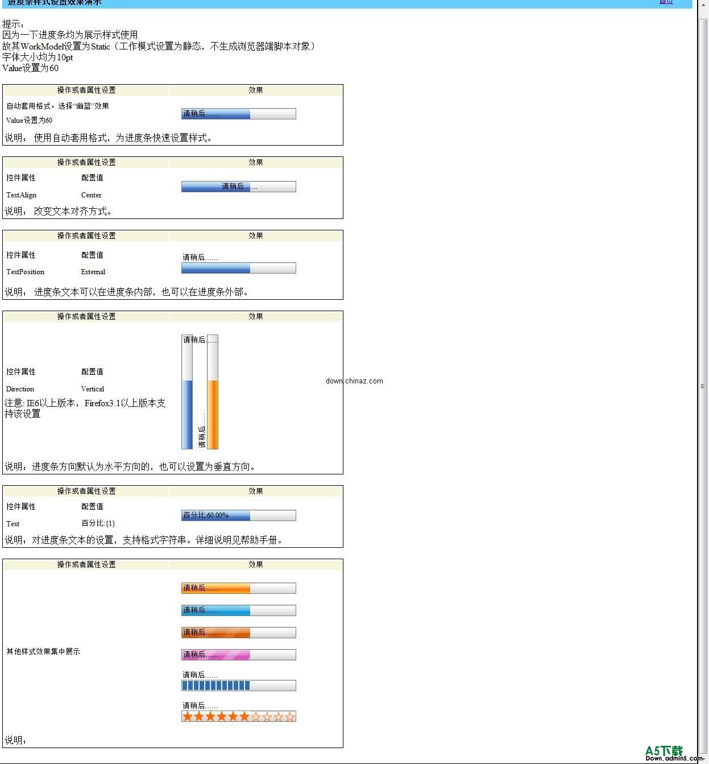The height and width of the screenshot is (764, 709).
Task: Select the orange vertical progress bar
Action: point(213,393)
